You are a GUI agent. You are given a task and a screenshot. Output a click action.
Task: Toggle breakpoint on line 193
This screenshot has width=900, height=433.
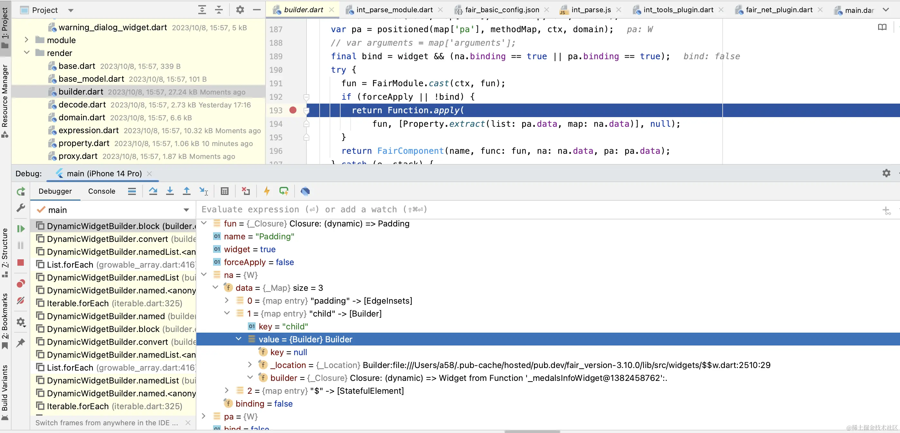tap(293, 110)
